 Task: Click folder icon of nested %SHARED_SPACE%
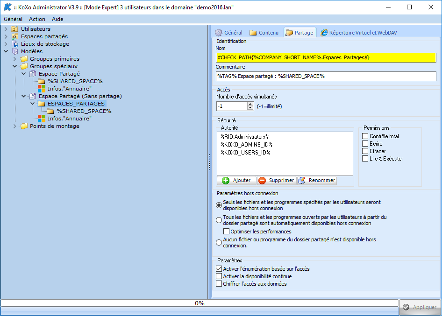pyautogui.click(x=50, y=111)
